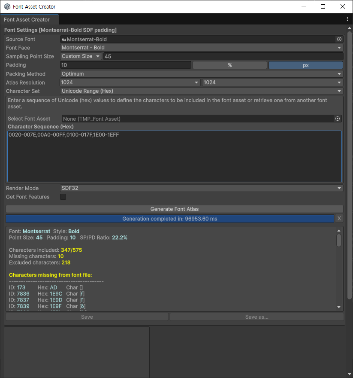Maximize the Font Asset Creator window
Screen dimensions: 353x378
click(323, 6)
